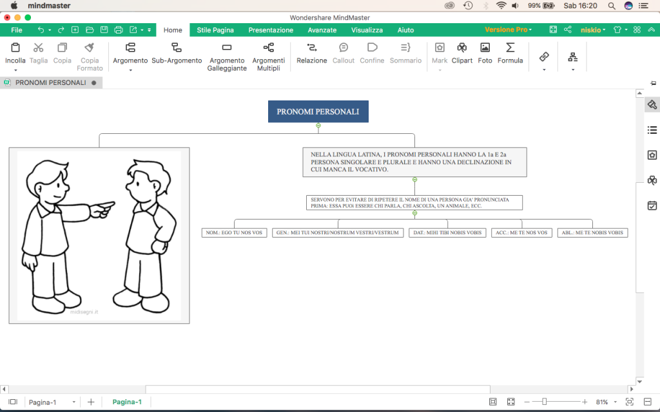The width and height of the screenshot is (660, 412).
Task: Insert a Foto image
Action: pyautogui.click(x=485, y=55)
